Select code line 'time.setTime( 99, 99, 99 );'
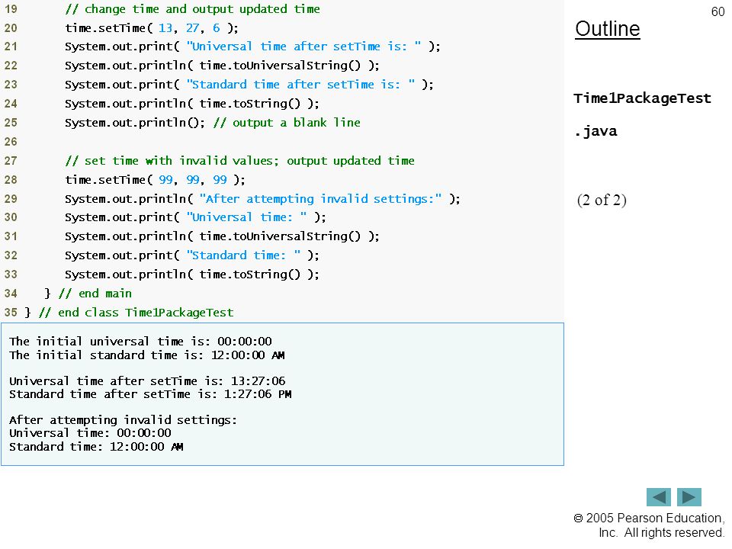The height and width of the screenshot is (549, 732). tap(155, 180)
